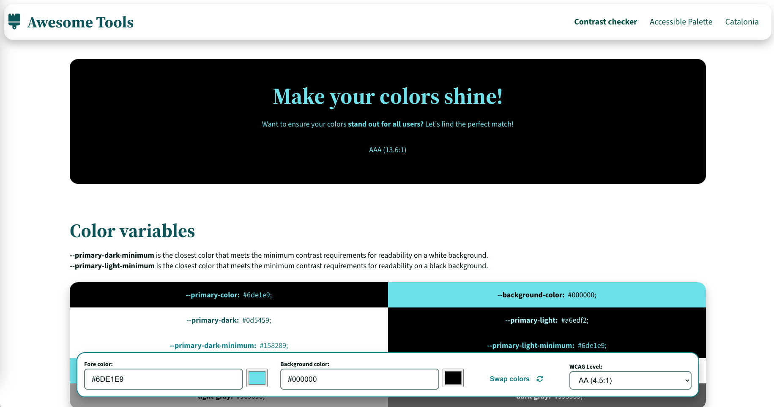Viewport: 774px width, 407px height.
Task: Open the Accessible Palette page
Action: (681, 22)
